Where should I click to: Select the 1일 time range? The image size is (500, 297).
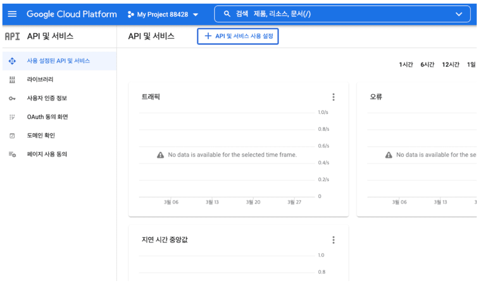pos(471,65)
